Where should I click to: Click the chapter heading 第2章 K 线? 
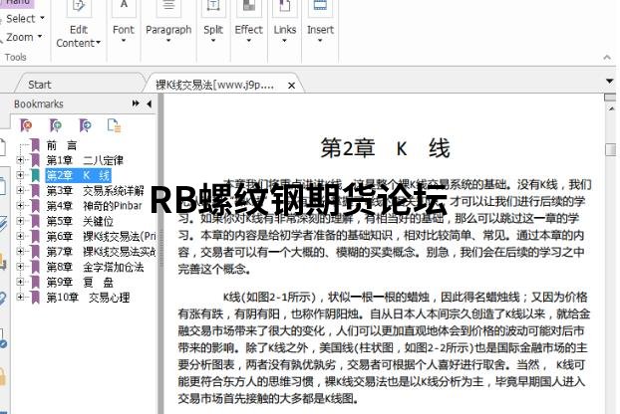coord(385,149)
